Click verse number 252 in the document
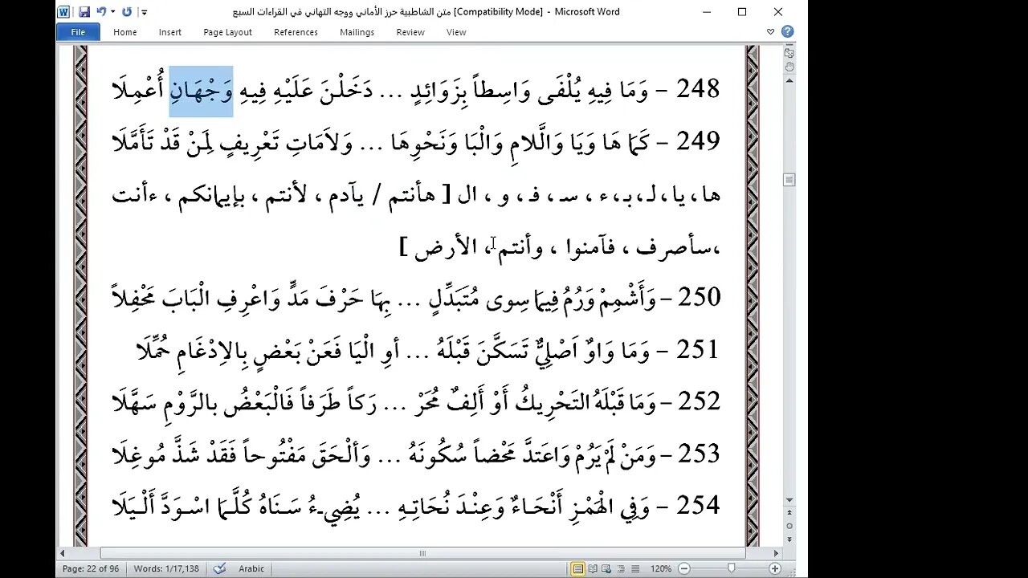1028x578 pixels. [699, 401]
